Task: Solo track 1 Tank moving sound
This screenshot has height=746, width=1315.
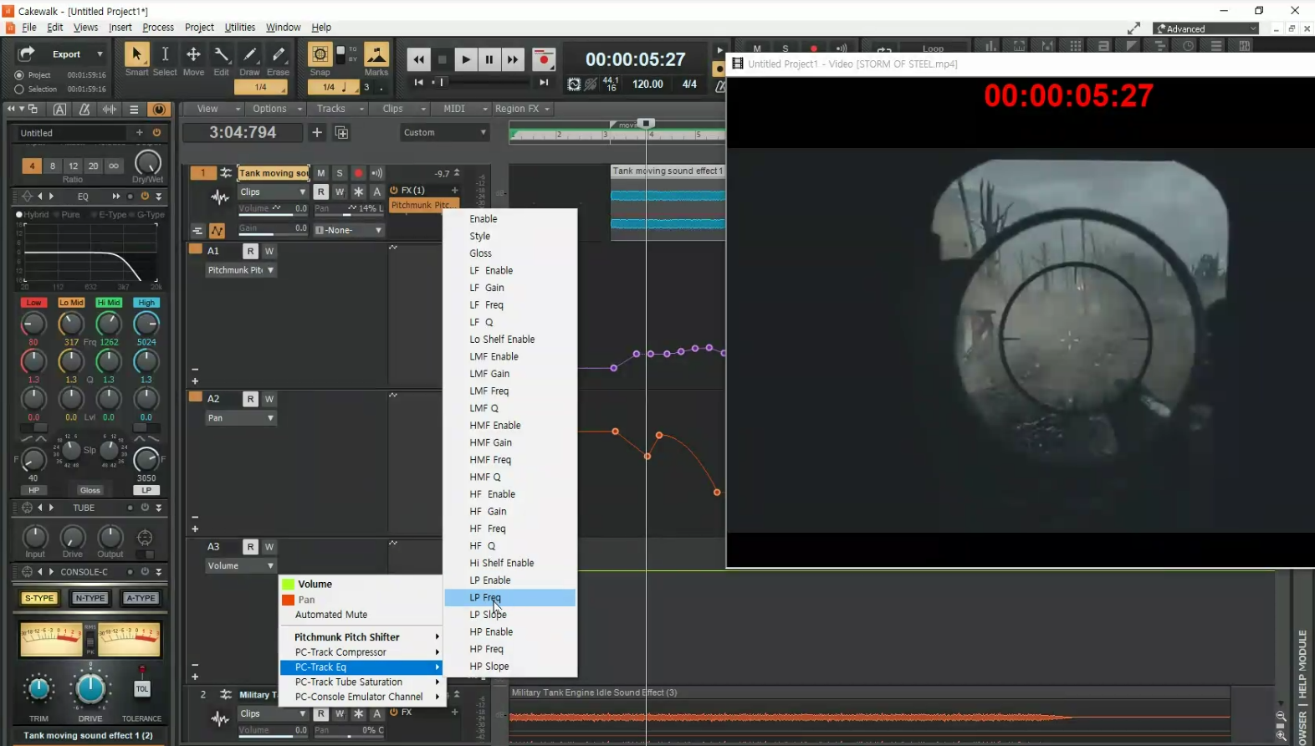Action: (x=340, y=173)
